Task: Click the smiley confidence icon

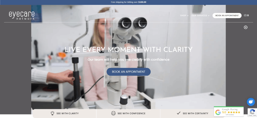Action: [x=113, y=113]
